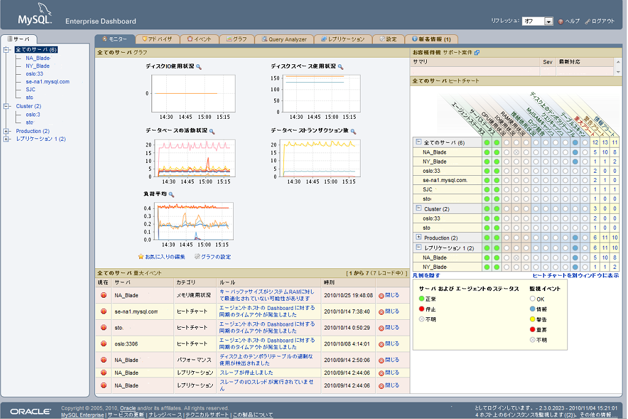Click the edit favorites link
Viewport: 628px width, 419px height.
(164, 257)
